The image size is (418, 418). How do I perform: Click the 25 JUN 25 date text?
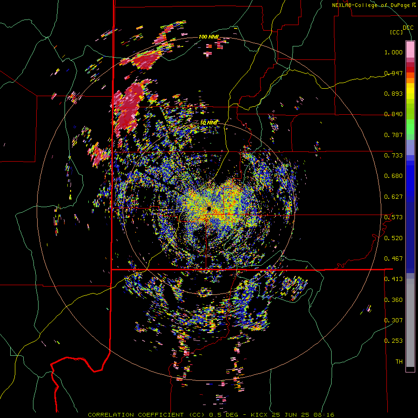point(291,415)
